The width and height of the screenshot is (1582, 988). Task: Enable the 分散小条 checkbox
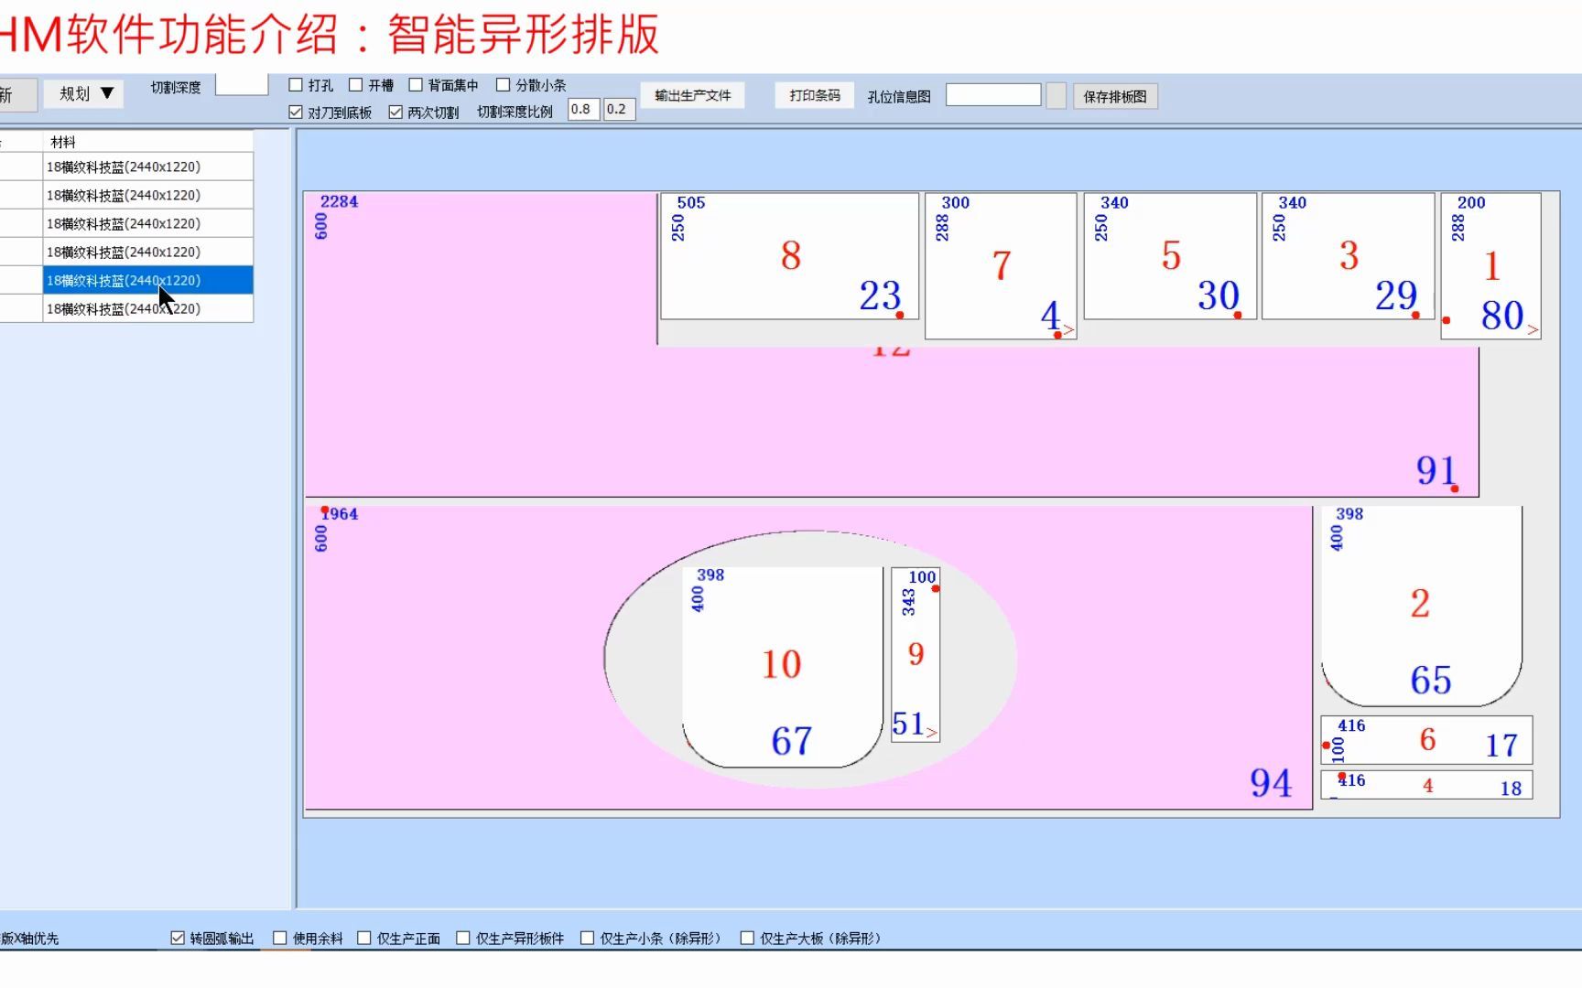[504, 84]
